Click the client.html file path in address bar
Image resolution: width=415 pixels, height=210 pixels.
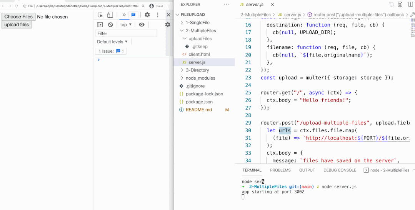[87, 6]
